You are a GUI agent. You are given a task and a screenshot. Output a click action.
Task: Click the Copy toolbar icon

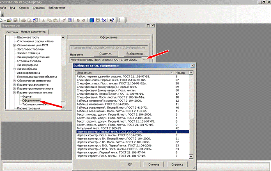pyautogui.click(x=49, y=21)
